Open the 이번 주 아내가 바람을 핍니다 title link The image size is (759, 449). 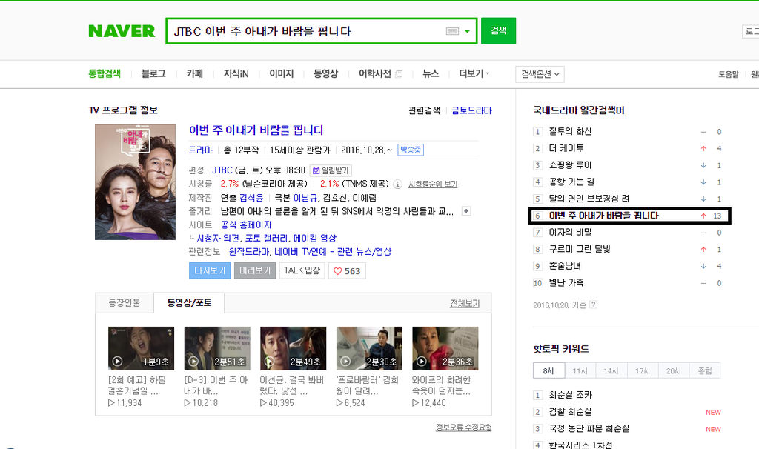(x=256, y=130)
